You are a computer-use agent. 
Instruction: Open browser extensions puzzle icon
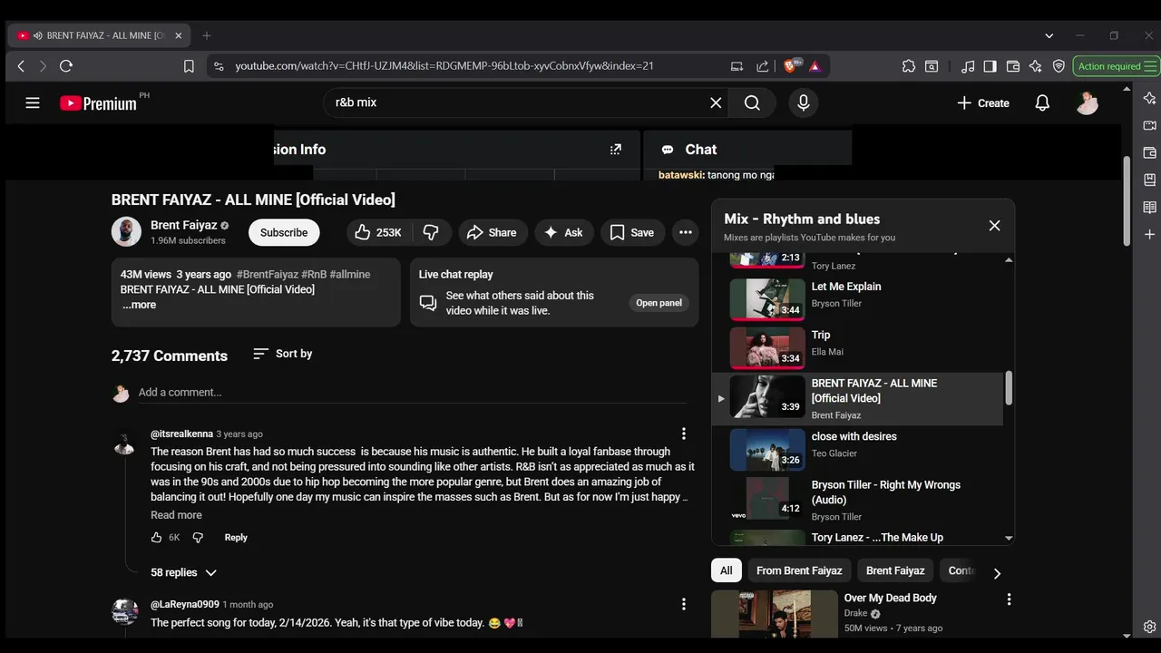(909, 65)
